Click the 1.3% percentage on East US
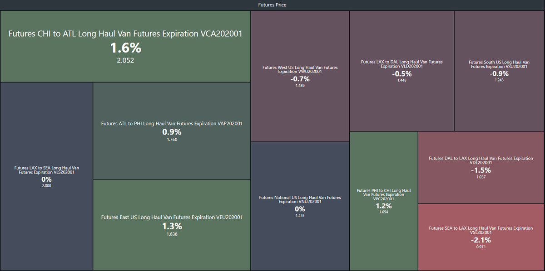Image resolution: width=545 pixels, height=271 pixels. click(x=172, y=226)
